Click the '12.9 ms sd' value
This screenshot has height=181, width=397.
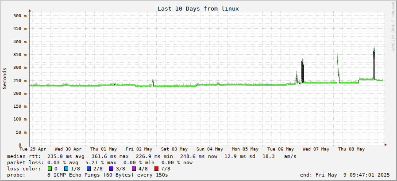(239, 157)
